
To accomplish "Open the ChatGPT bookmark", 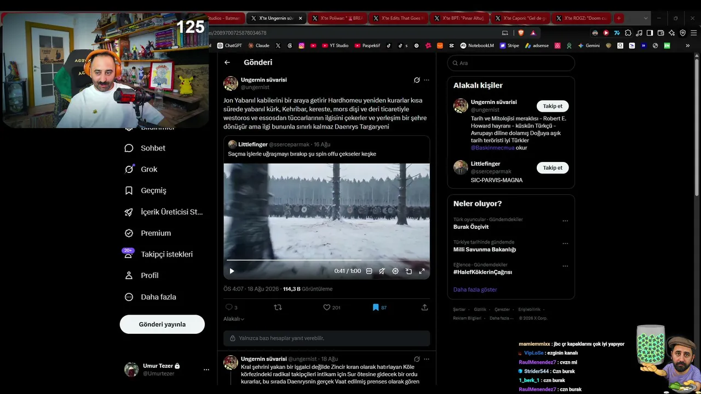I will (229, 45).
